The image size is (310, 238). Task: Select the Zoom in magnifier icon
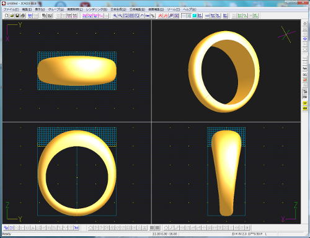click(x=115, y=16)
